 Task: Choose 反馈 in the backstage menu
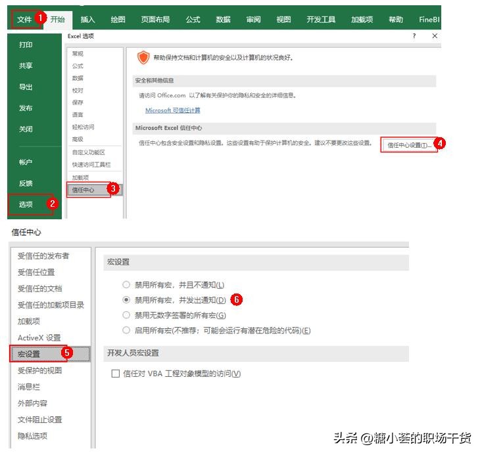[26, 183]
